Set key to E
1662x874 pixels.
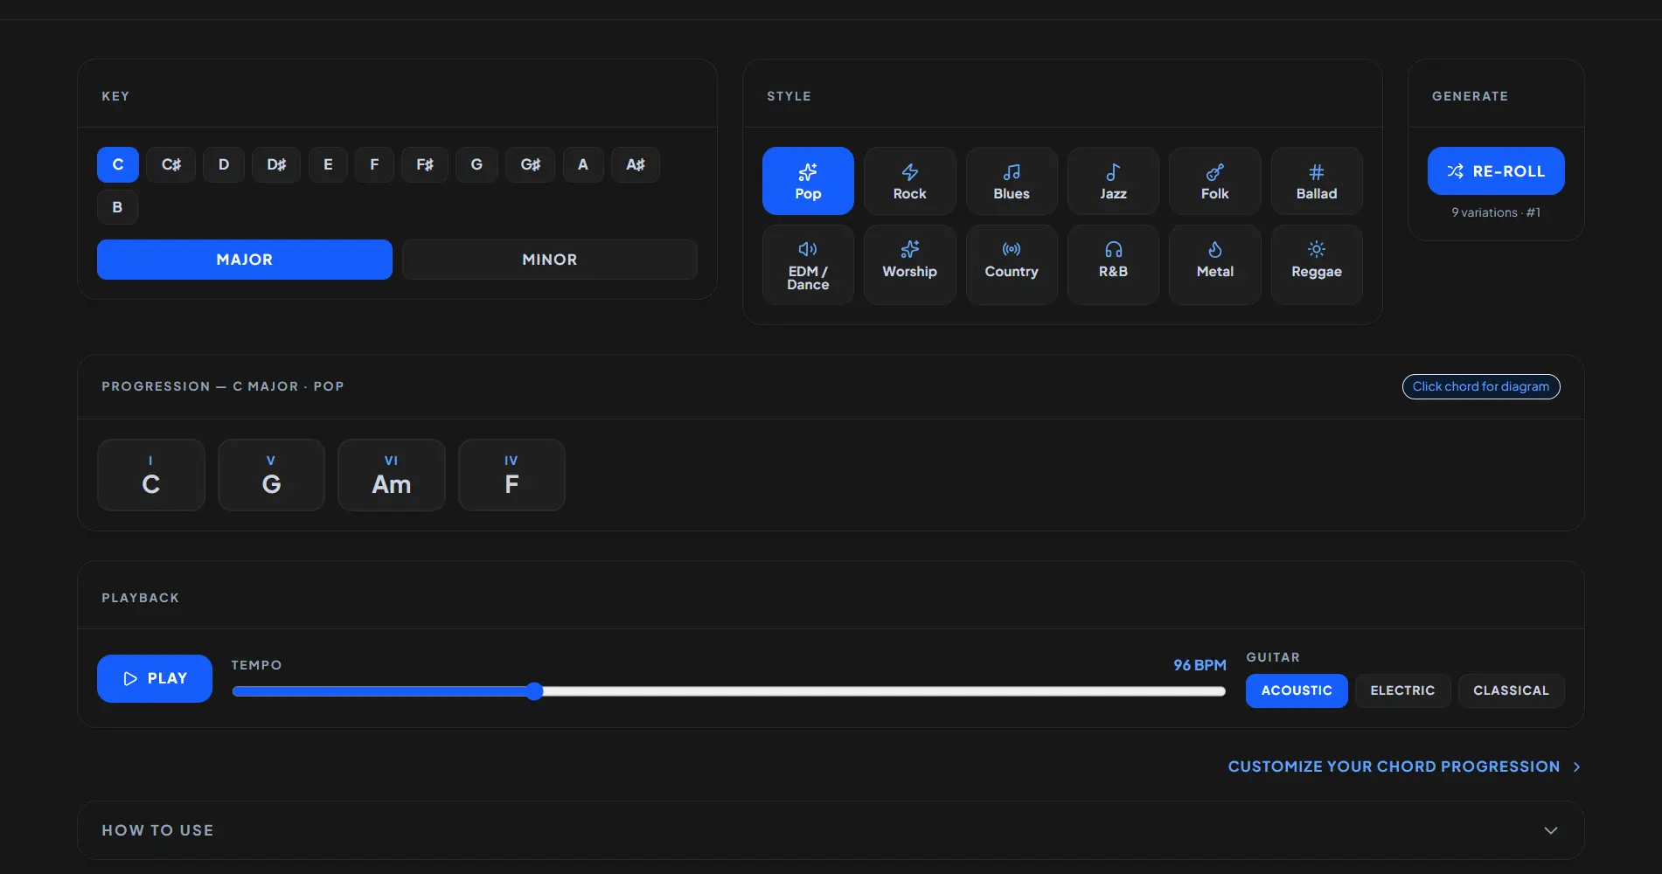[x=328, y=164]
